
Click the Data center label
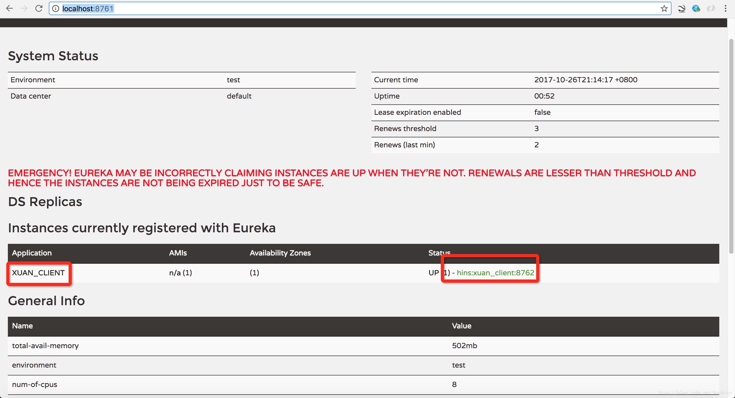tap(31, 96)
